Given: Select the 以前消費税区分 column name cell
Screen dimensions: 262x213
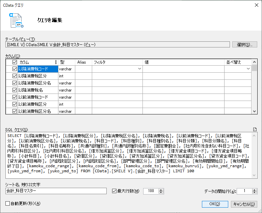Looking at the screenshot, I should (38, 104).
